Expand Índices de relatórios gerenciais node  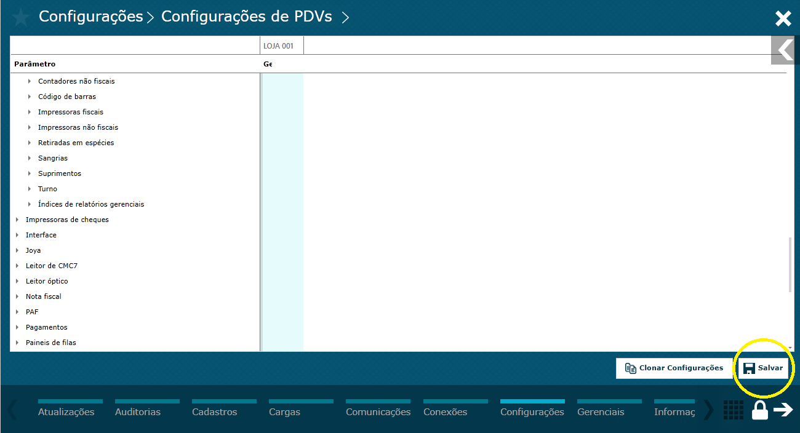tap(29, 204)
